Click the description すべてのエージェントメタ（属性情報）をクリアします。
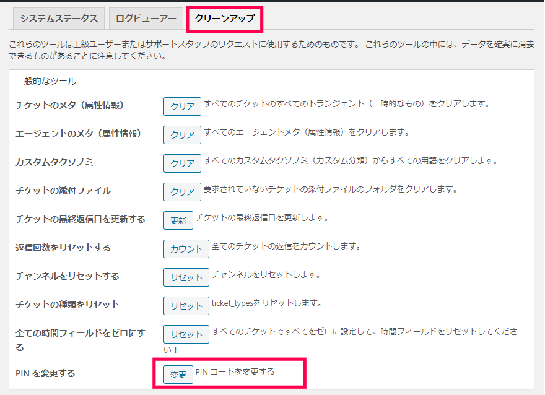This screenshot has width=545, height=395. click(307, 132)
